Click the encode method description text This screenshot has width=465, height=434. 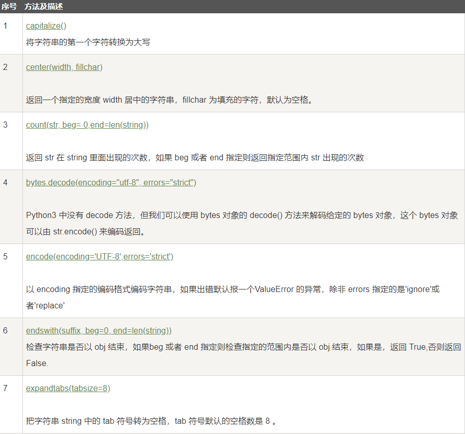click(204, 289)
